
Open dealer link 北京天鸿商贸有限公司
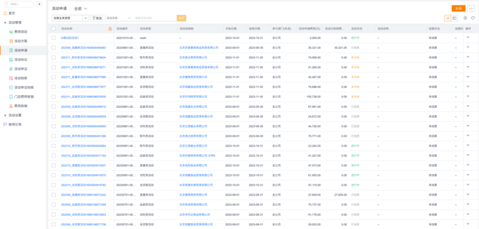193,97
